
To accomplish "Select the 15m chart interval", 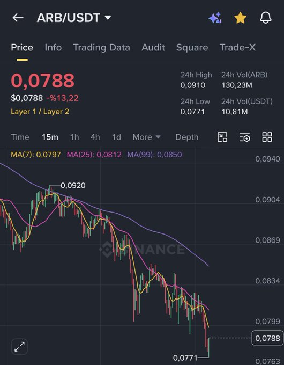I will 50,137.
